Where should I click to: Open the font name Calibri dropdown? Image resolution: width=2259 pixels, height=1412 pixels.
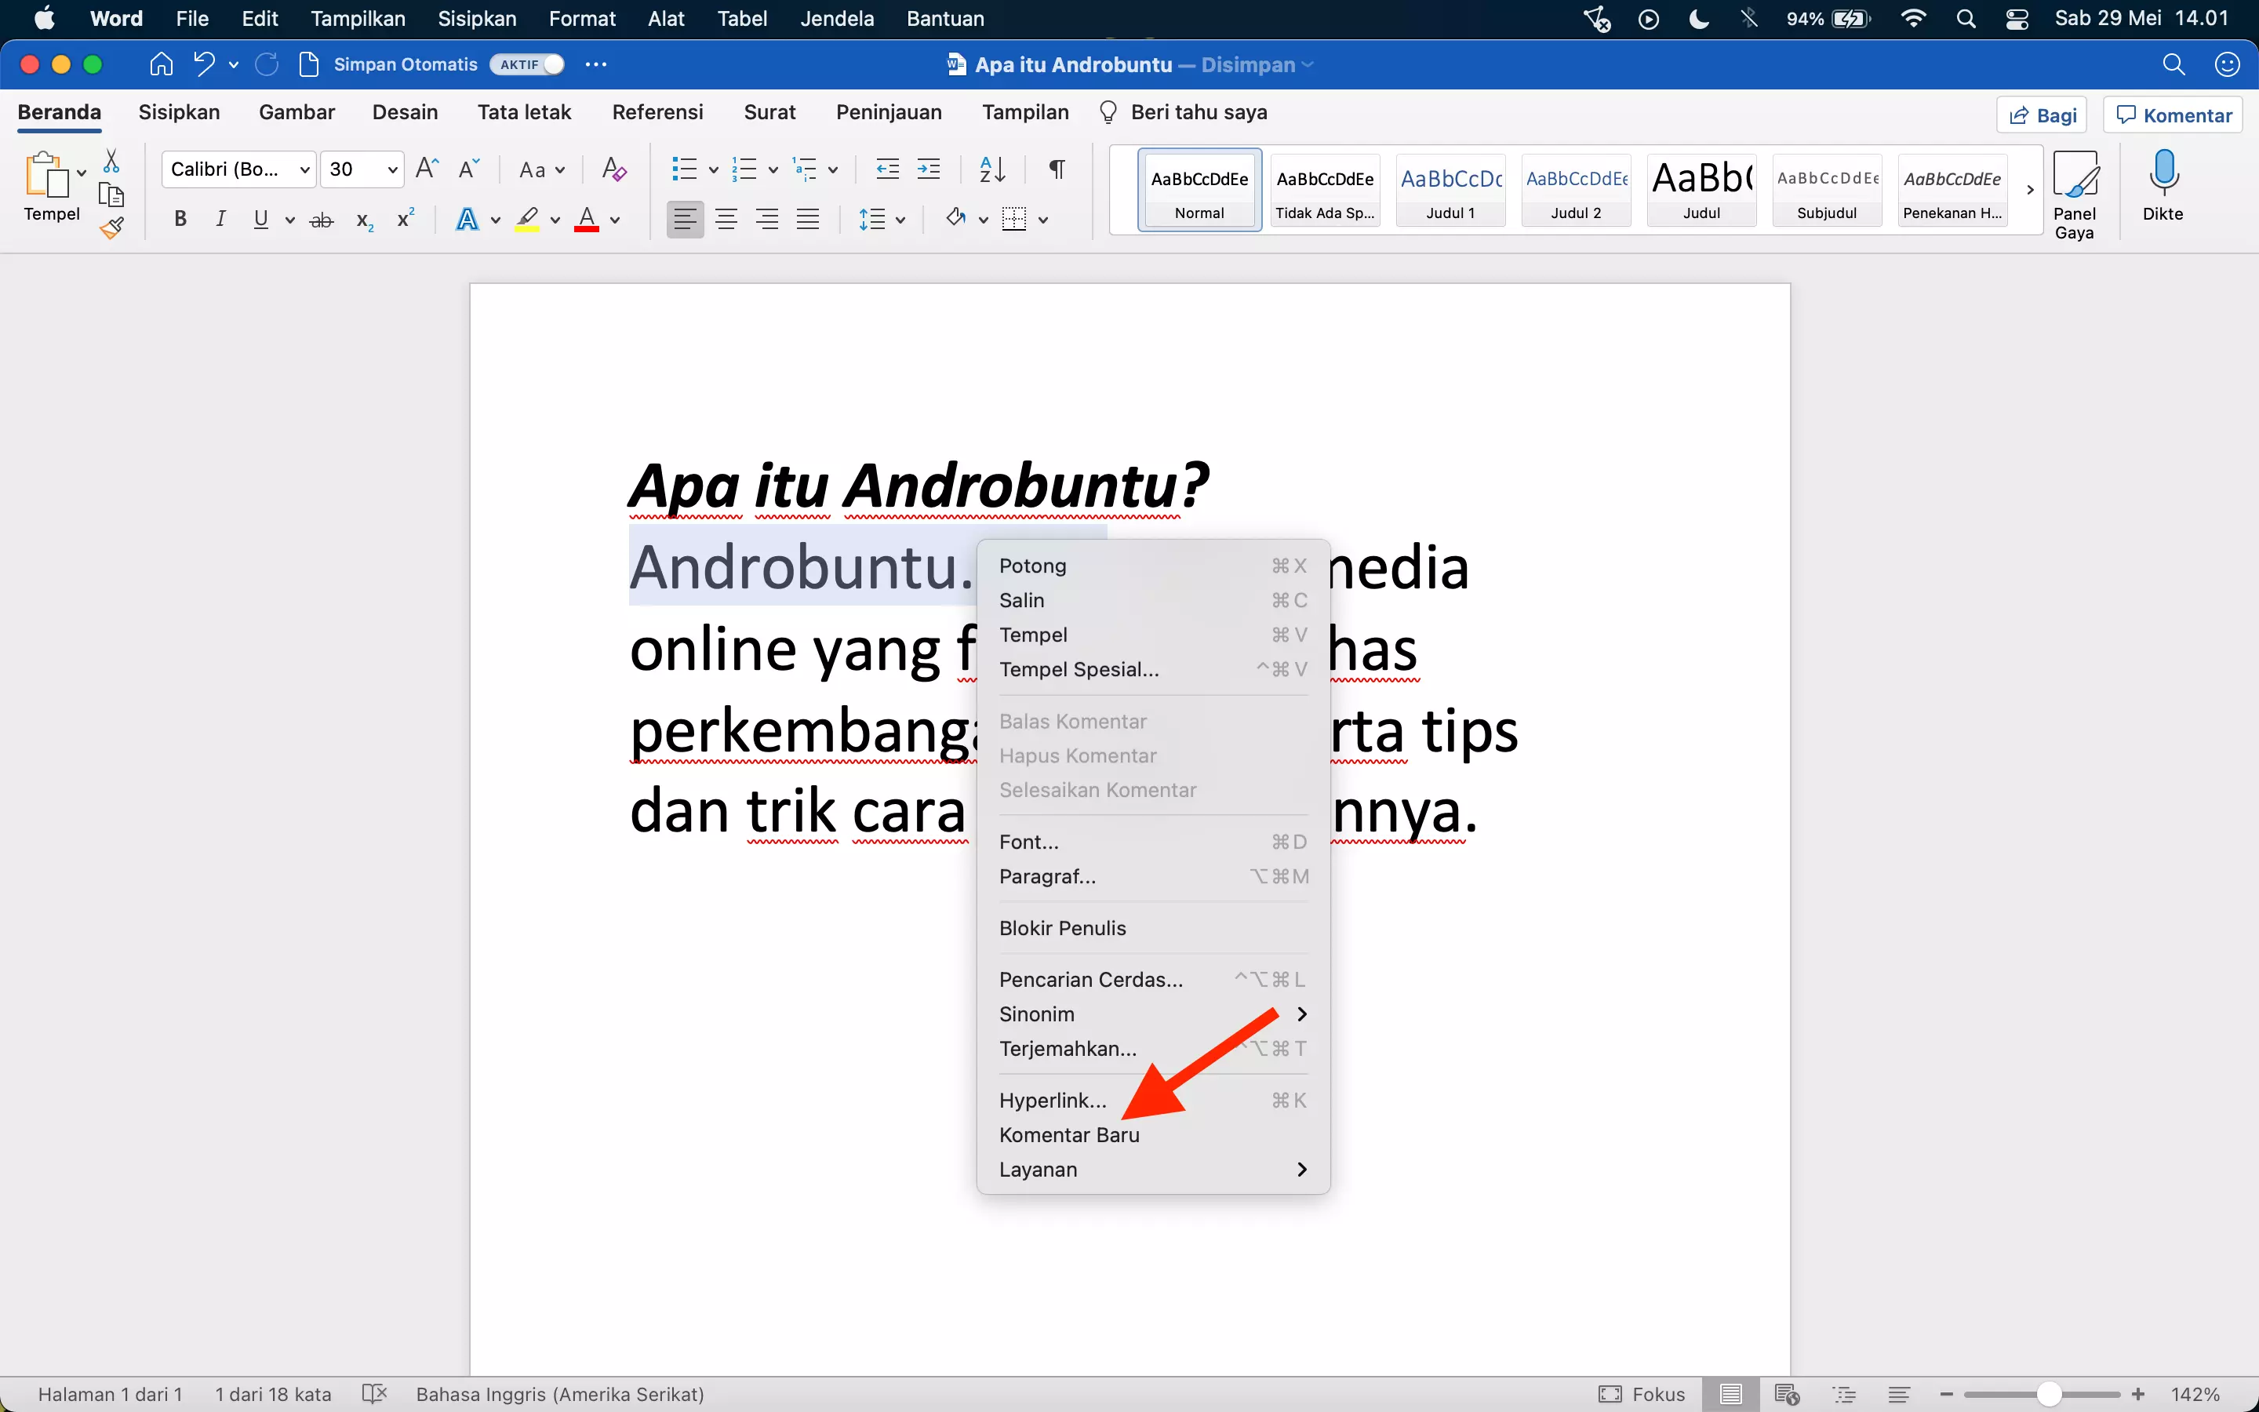click(x=304, y=170)
